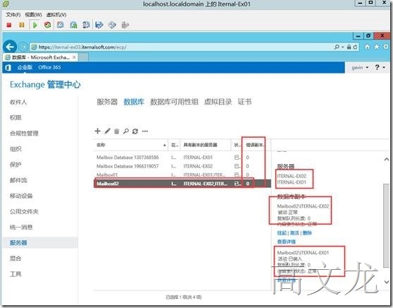
Task: Click 查看详情 link under ITERNAL-EX02 copy
Action: click(286, 242)
